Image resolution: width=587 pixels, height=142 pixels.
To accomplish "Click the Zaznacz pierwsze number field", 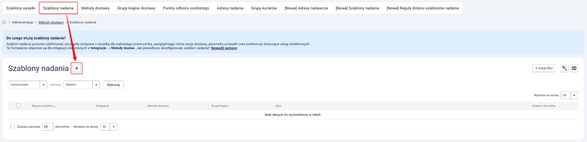I will point(47,127).
